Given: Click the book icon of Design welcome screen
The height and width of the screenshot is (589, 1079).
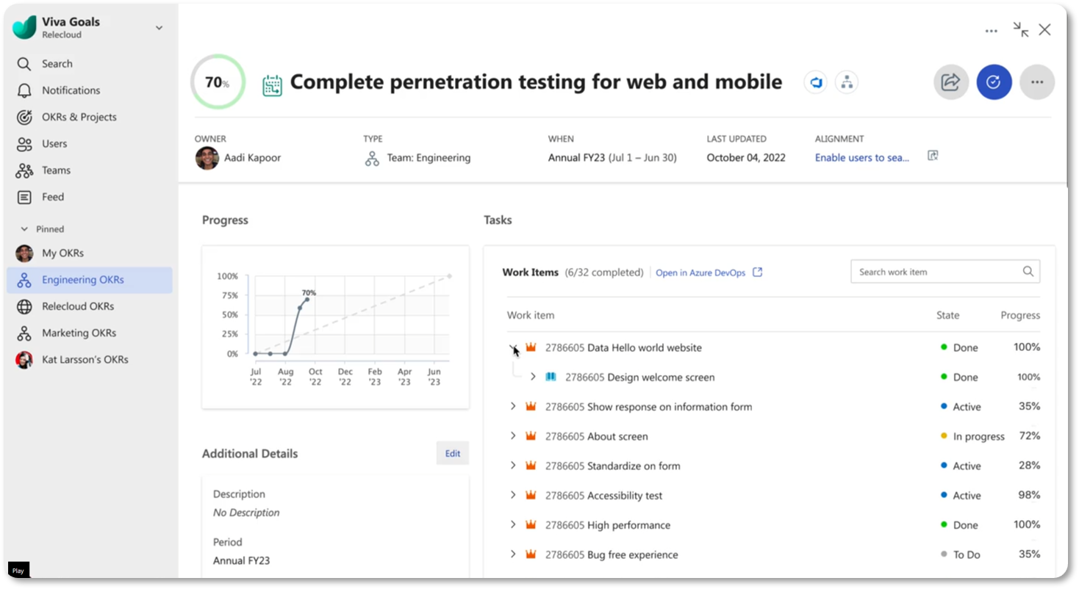Looking at the screenshot, I should pos(551,377).
